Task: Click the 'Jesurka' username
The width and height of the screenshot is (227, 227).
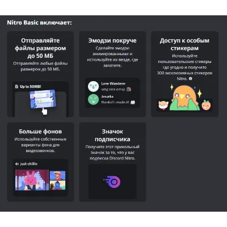Action: (x=107, y=96)
